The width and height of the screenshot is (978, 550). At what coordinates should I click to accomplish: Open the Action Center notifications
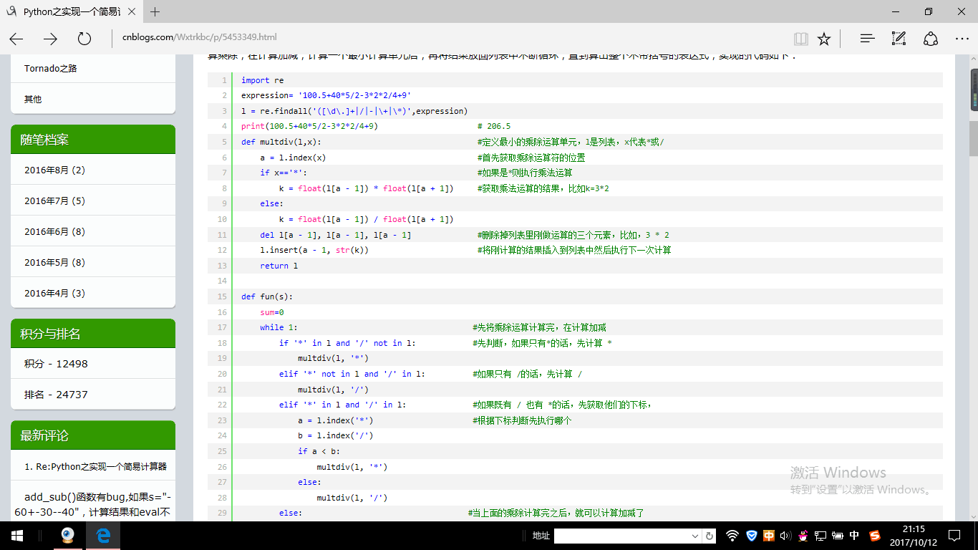tap(954, 536)
